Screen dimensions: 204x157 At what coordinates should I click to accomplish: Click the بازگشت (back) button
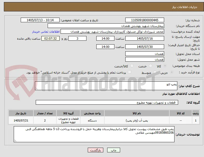pyautogui.click(x=96, y=150)
